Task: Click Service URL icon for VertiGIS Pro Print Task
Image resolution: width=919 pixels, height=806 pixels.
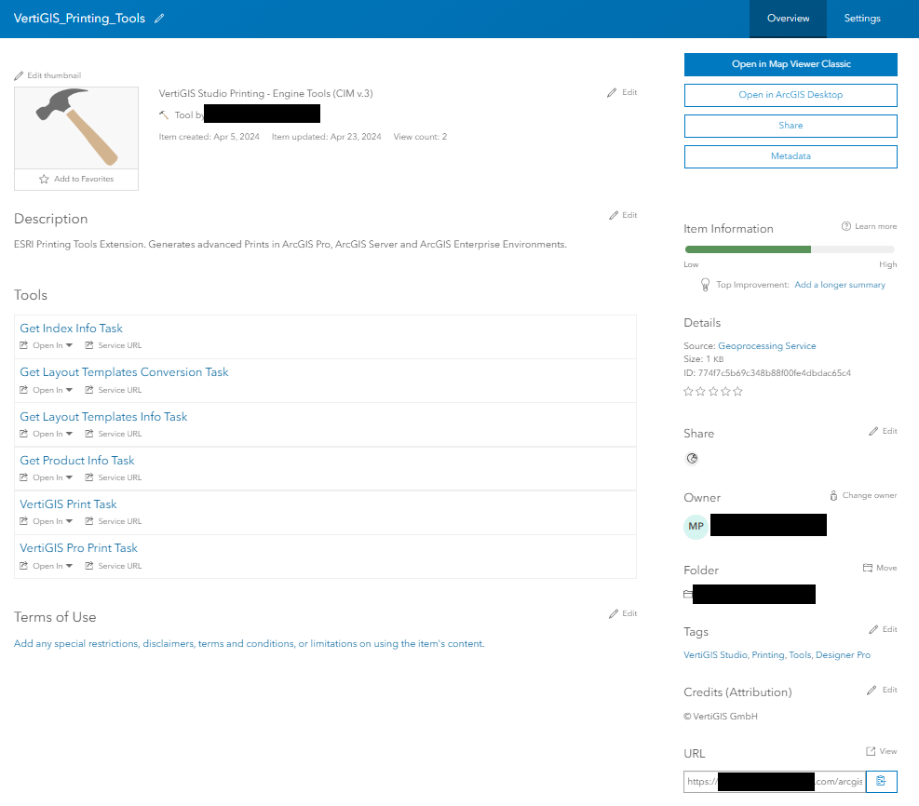Action: 89,566
